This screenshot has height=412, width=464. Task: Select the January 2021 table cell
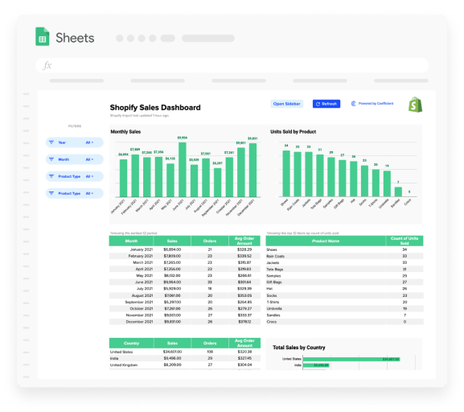click(142, 249)
